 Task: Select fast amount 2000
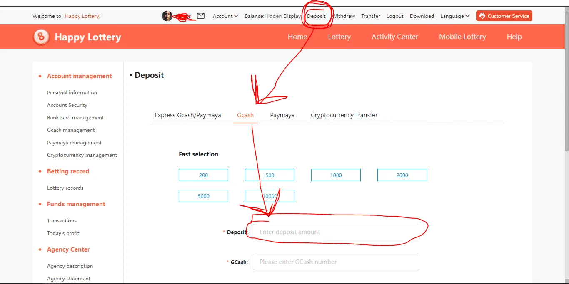point(402,175)
